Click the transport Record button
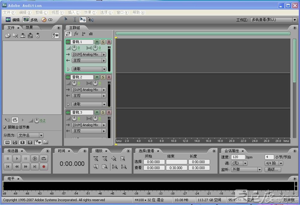Screen dimensions: 300x205 coord(43,167)
